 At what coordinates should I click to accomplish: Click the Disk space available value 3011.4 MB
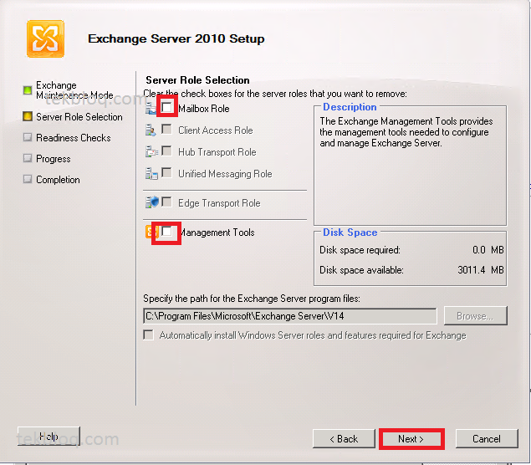pyautogui.click(x=481, y=270)
